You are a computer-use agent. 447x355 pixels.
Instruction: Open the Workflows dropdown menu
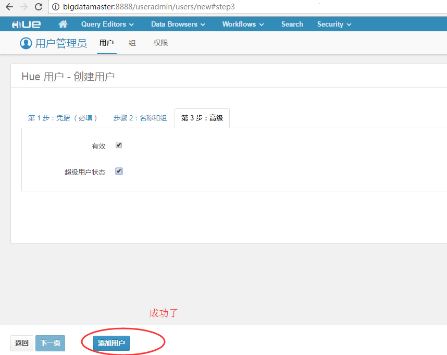point(243,24)
